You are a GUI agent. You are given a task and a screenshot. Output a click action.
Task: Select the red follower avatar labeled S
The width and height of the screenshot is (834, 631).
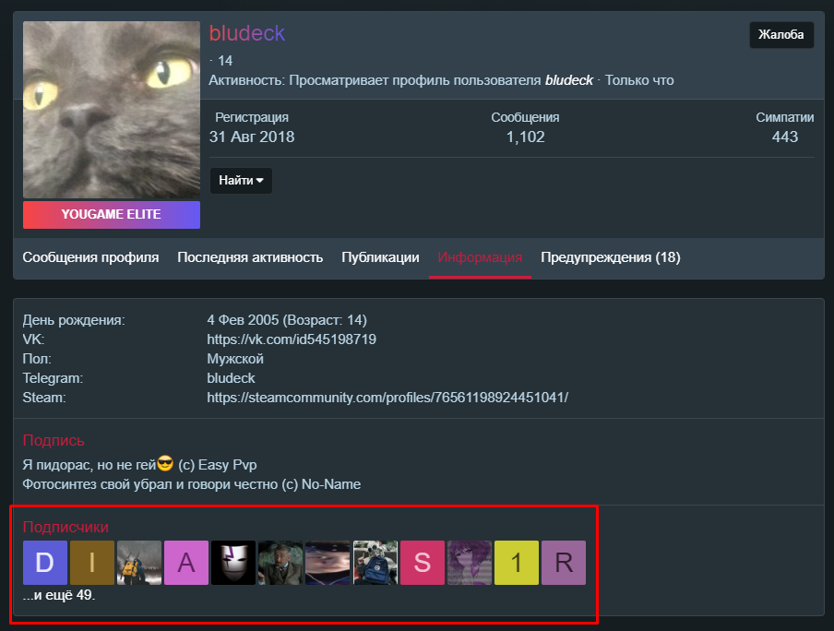point(423,563)
